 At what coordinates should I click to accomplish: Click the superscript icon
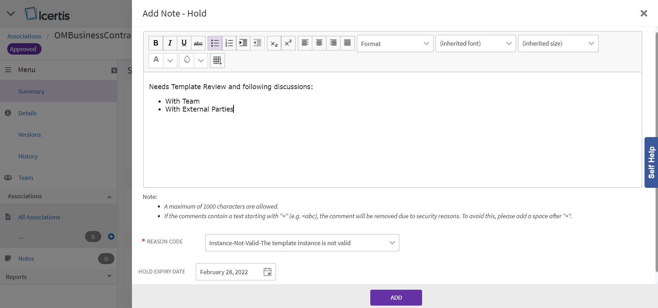point(288,43)
